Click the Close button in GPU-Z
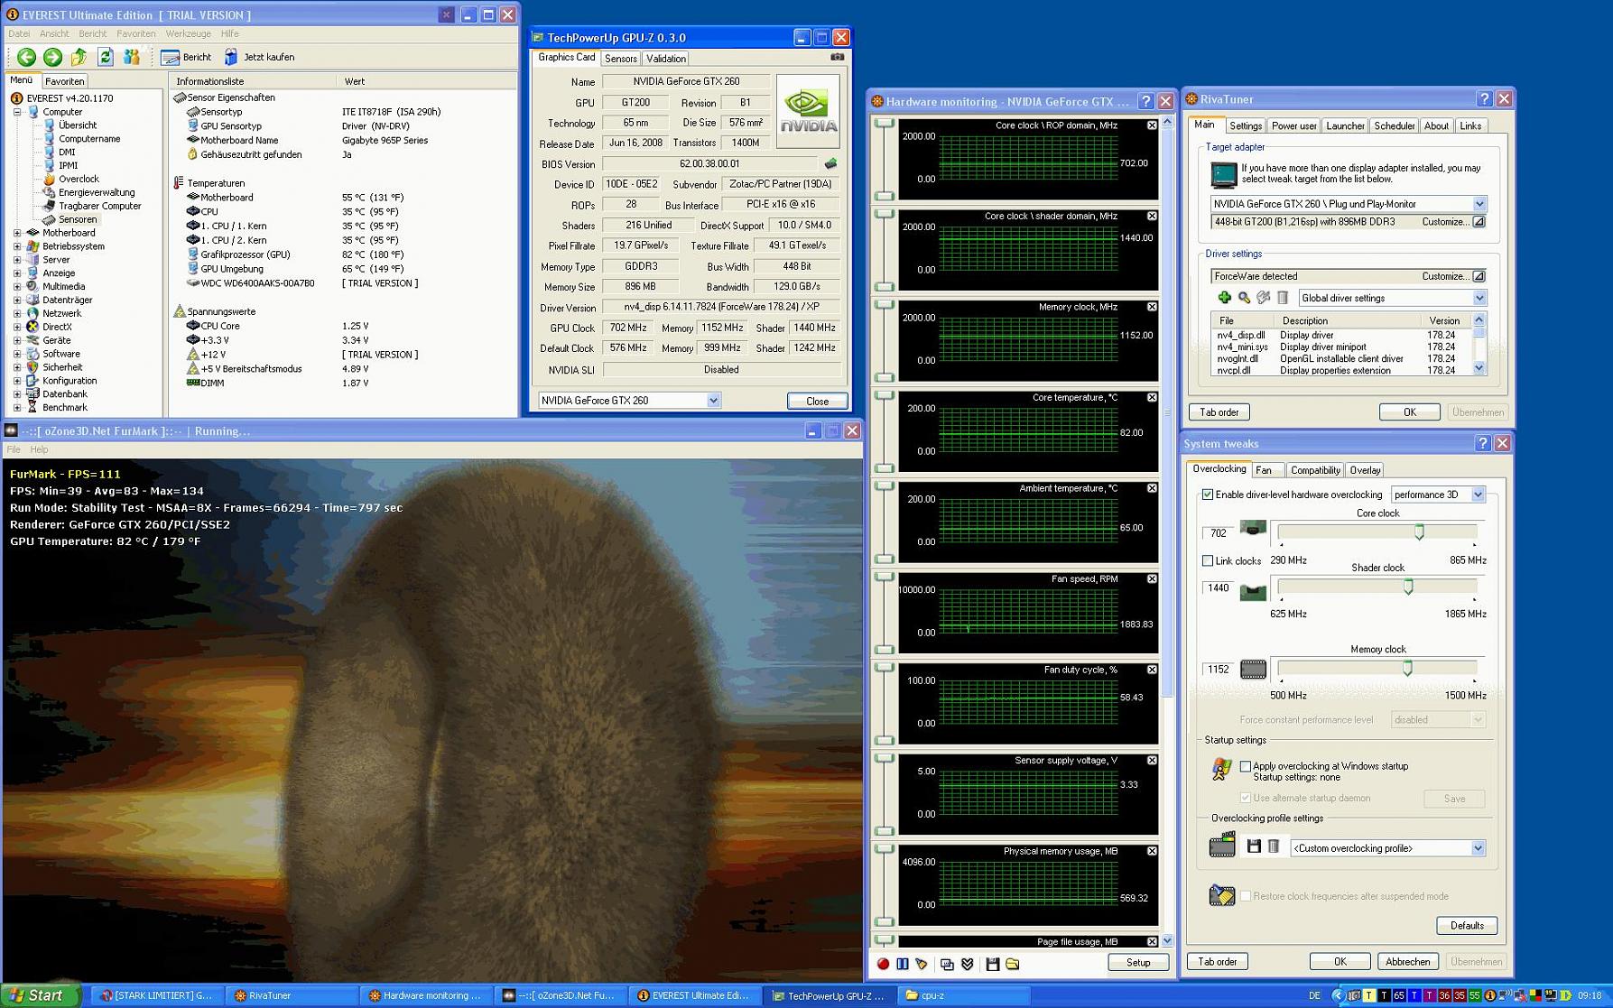Image resolution: width=1613 pixels, height=1008 pixels. click(x=817, y=401)
